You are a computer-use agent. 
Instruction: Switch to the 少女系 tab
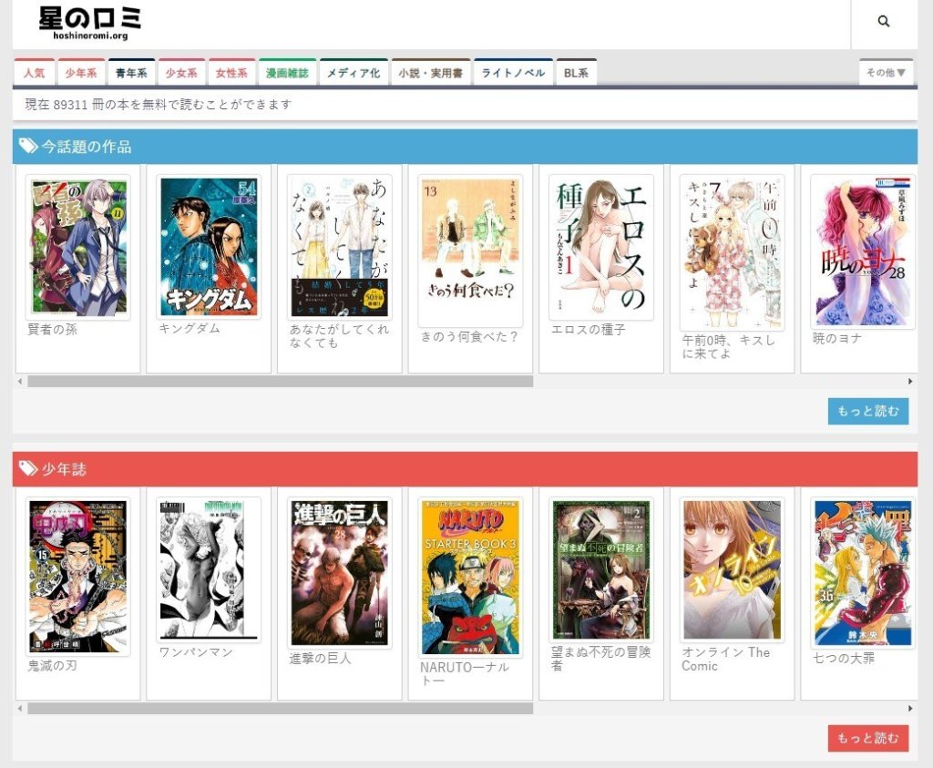[181, 73]
